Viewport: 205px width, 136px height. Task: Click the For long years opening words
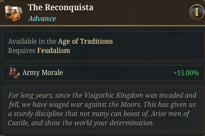[x=31, y=96]
